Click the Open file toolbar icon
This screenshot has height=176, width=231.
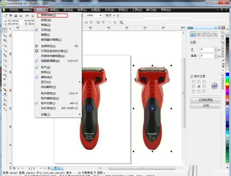tap(11, 16)
